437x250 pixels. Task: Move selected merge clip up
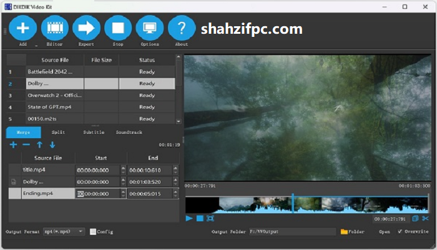[39, 144]
